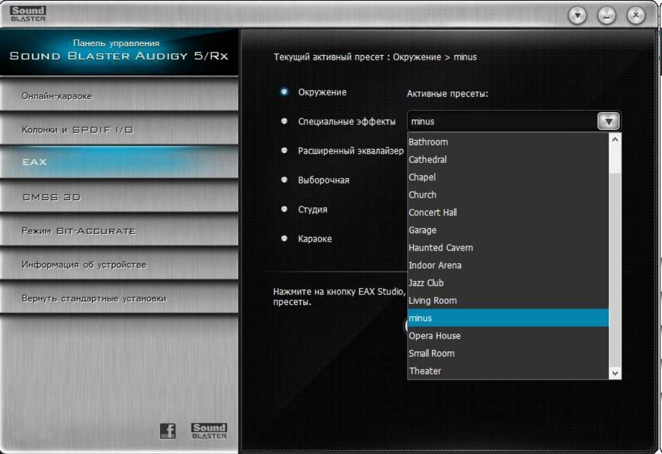Select Haunted Cavern from the dropdown
This screenshot has height=454, width=662.
pos(441,248)
